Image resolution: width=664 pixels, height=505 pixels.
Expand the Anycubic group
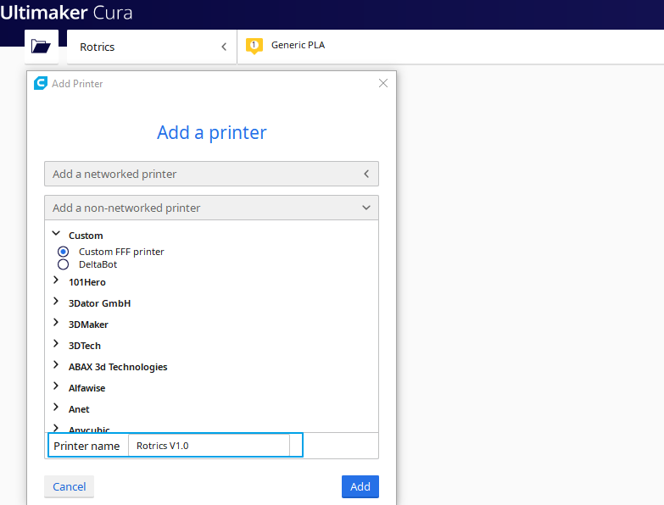(56, 428)
